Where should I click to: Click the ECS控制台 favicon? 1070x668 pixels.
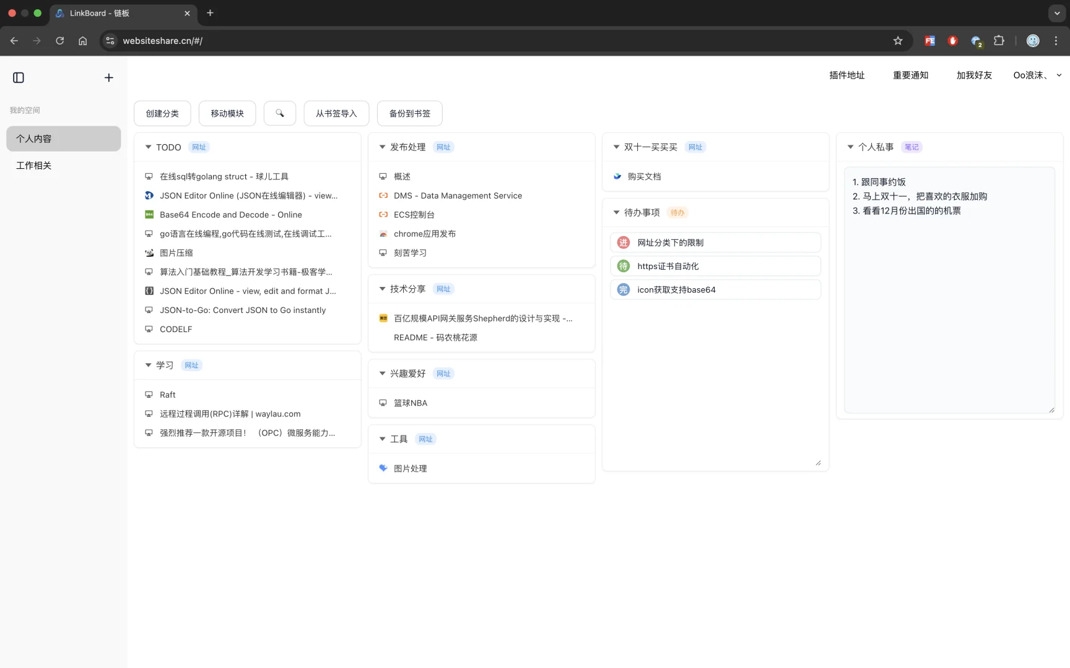(383, 215)
